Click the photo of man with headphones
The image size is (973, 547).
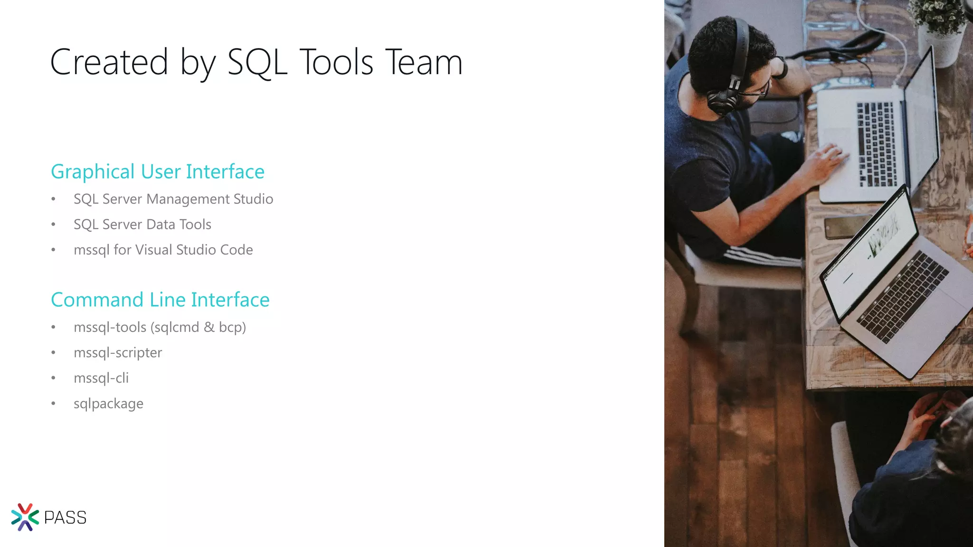[x=819, y=273]
